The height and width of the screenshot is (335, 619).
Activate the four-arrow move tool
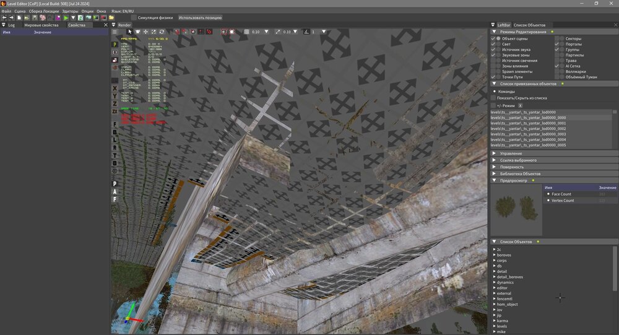tap(145, 32)
